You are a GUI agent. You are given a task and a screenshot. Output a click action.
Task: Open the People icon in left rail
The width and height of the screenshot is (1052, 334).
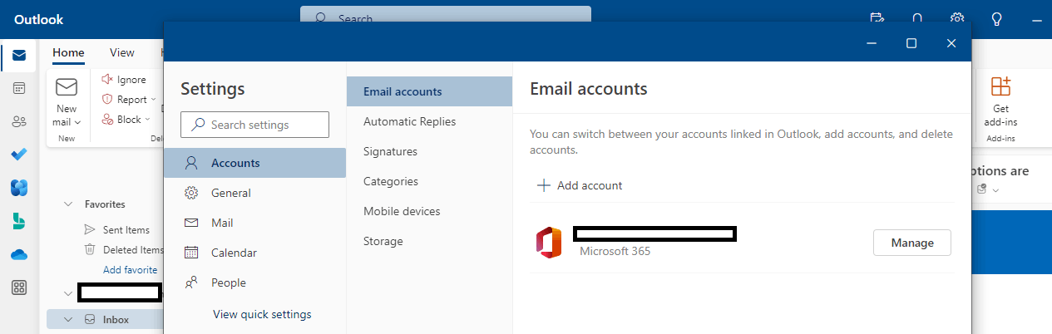pos(18,121)
